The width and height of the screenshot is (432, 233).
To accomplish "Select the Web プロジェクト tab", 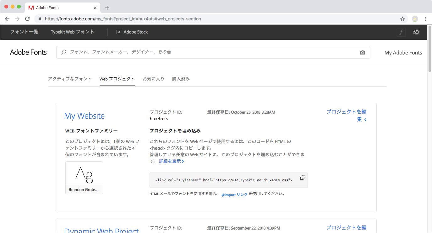I will pos(117,79).
